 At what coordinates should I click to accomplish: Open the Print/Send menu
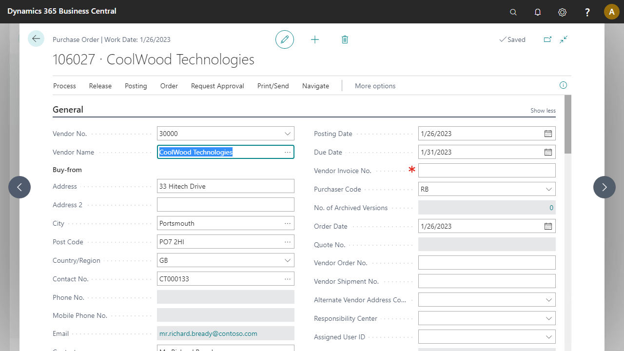273,86
